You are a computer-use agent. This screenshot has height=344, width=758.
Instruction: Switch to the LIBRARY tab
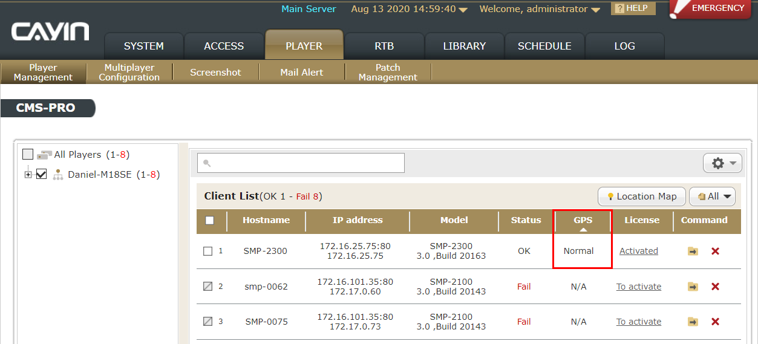(465, 46)
